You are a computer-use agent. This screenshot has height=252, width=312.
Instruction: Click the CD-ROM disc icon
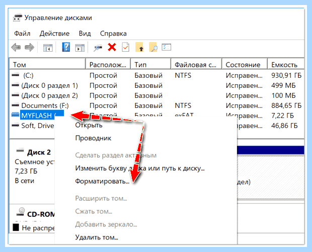21,212
